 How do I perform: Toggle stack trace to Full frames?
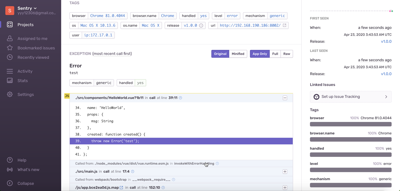(275, 54)
